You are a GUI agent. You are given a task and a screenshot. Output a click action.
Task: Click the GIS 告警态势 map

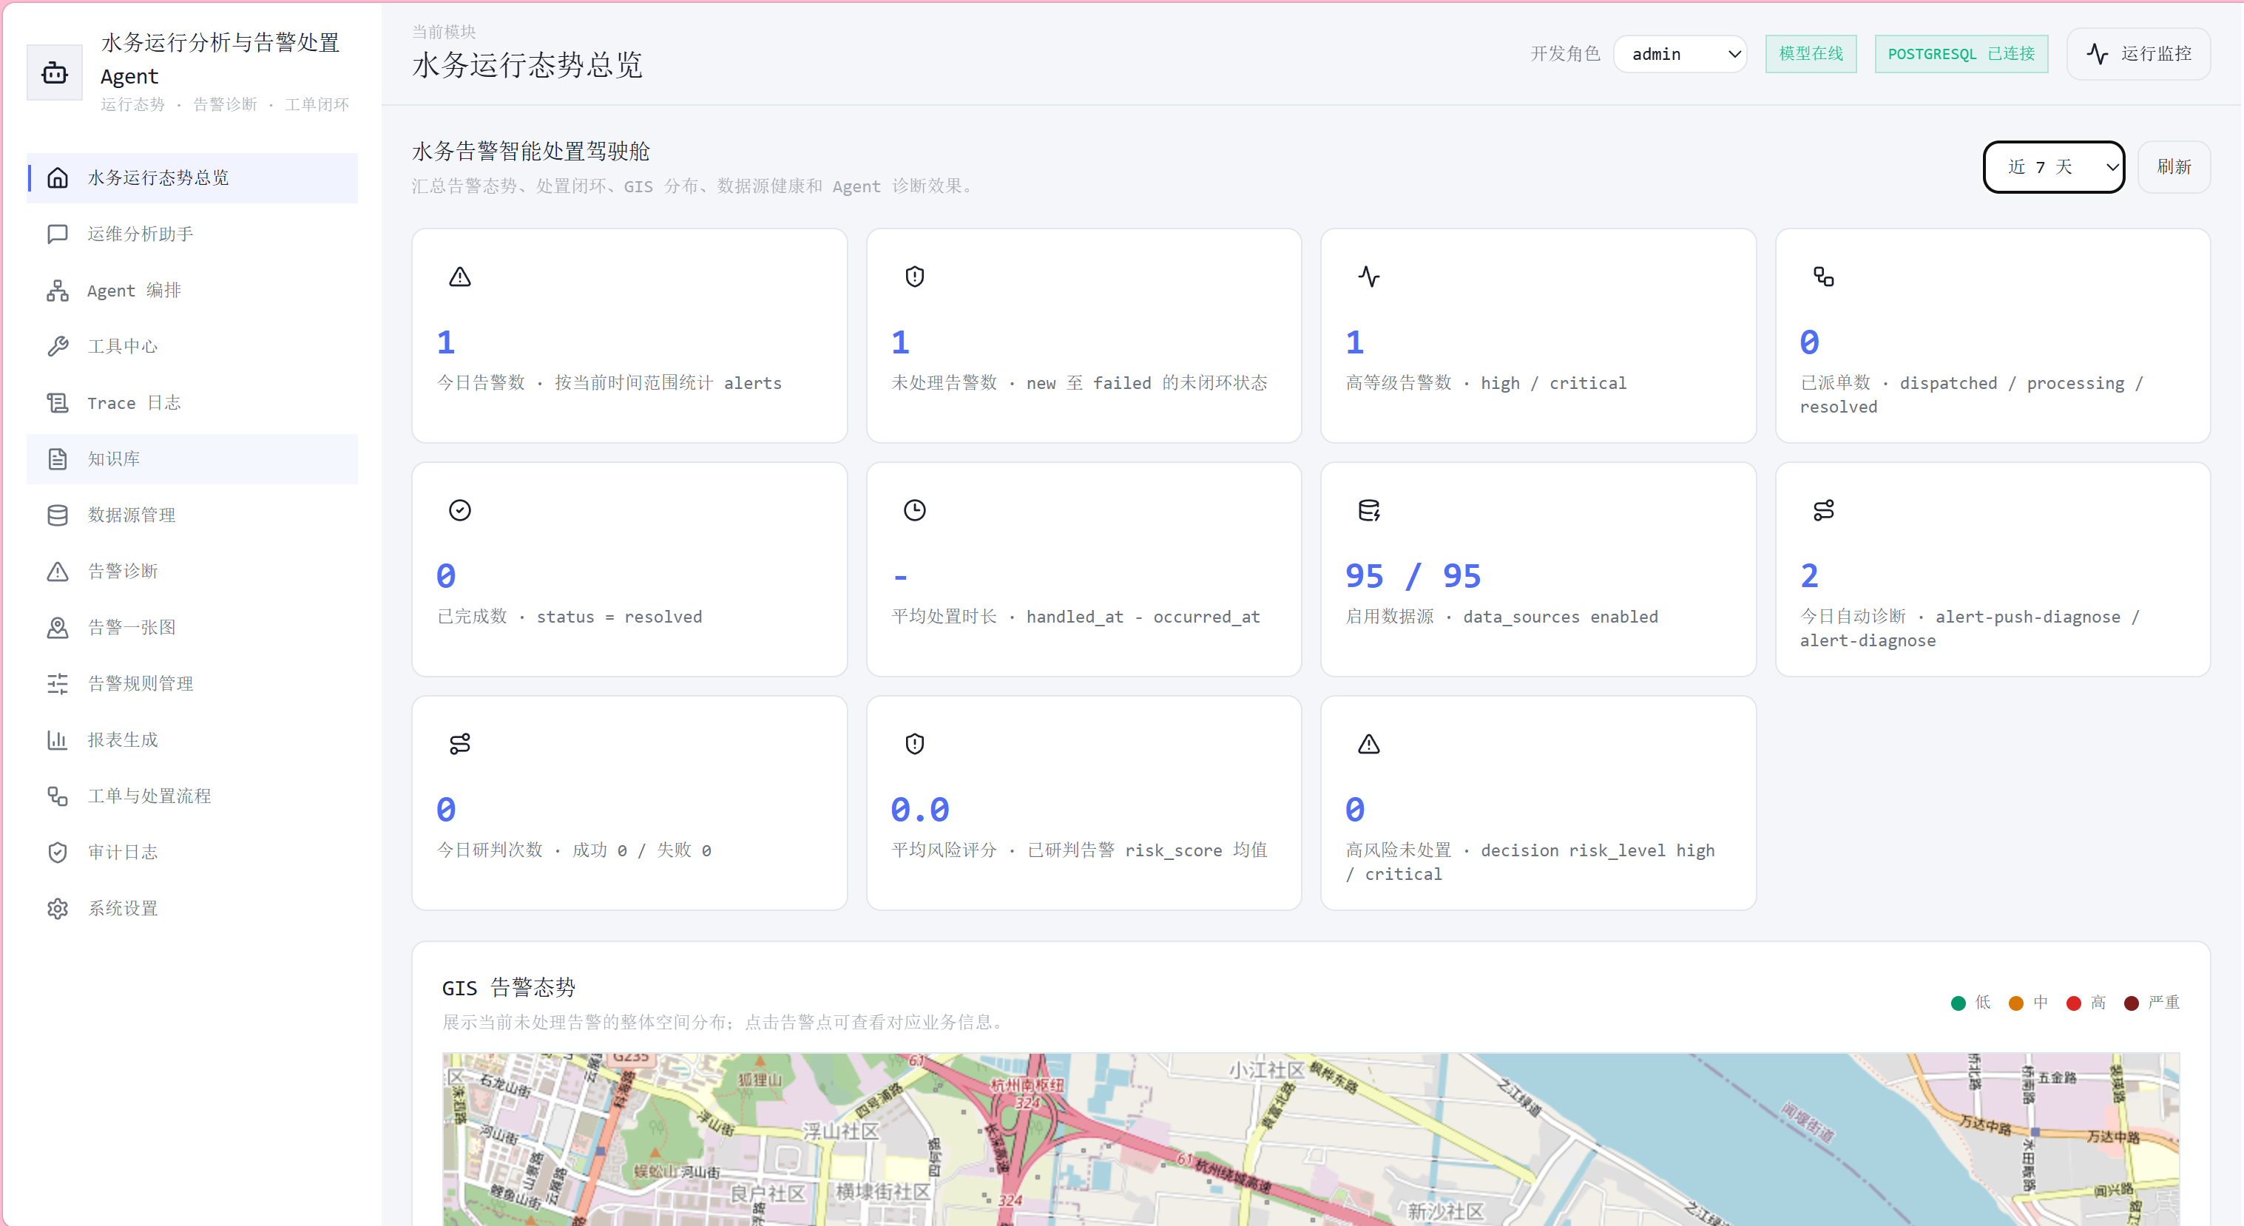pos(1310,1139)
